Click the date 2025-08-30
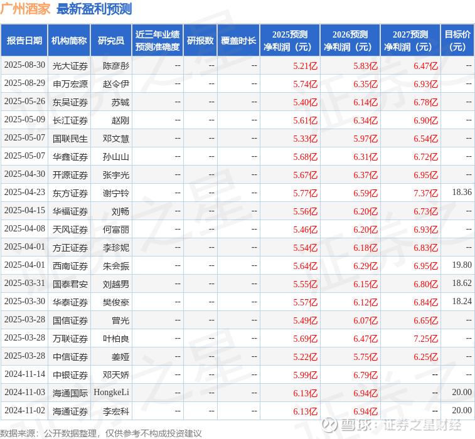475x439 pixels. coord(24,65)
